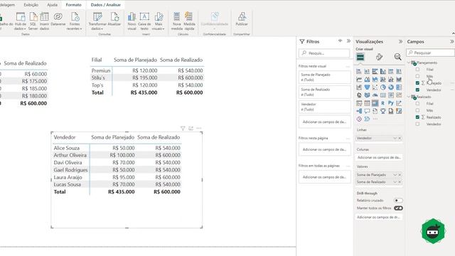Open the format visual paintbrush tab

click(379, 57)
